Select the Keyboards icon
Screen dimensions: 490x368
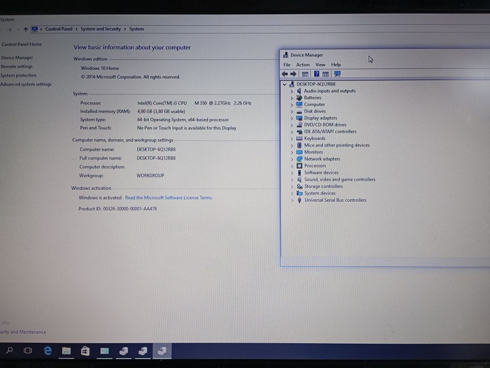tap(300, 138)
